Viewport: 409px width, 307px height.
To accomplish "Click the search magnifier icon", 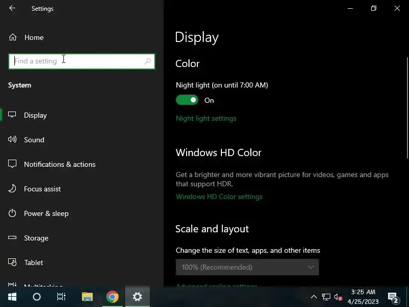I will click(x=148, y=61).
